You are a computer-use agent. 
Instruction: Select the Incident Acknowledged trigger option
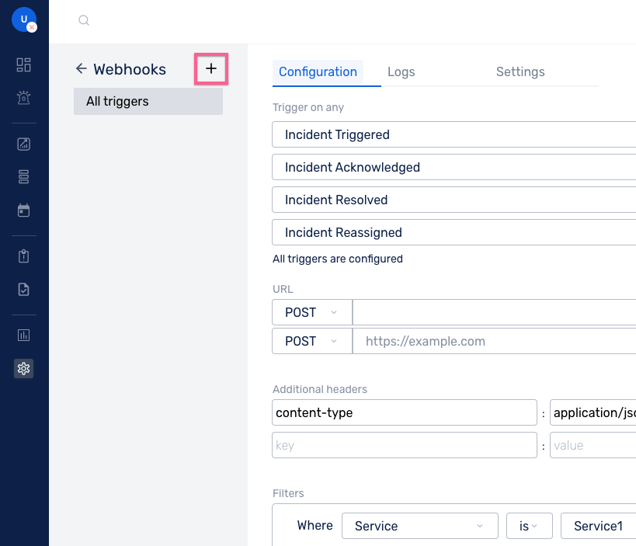[x=454, y=167]
